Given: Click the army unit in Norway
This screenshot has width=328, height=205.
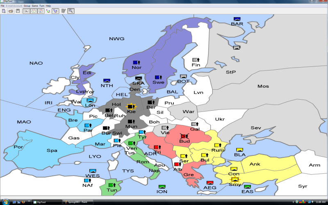Looking at the screenshot, I should [137, 63].
